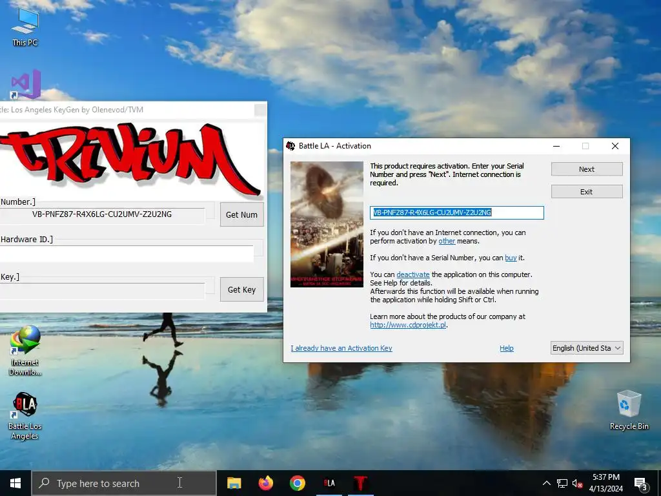
Task: Click the muted volume tray icon
Action: click(x=577, y=483)
